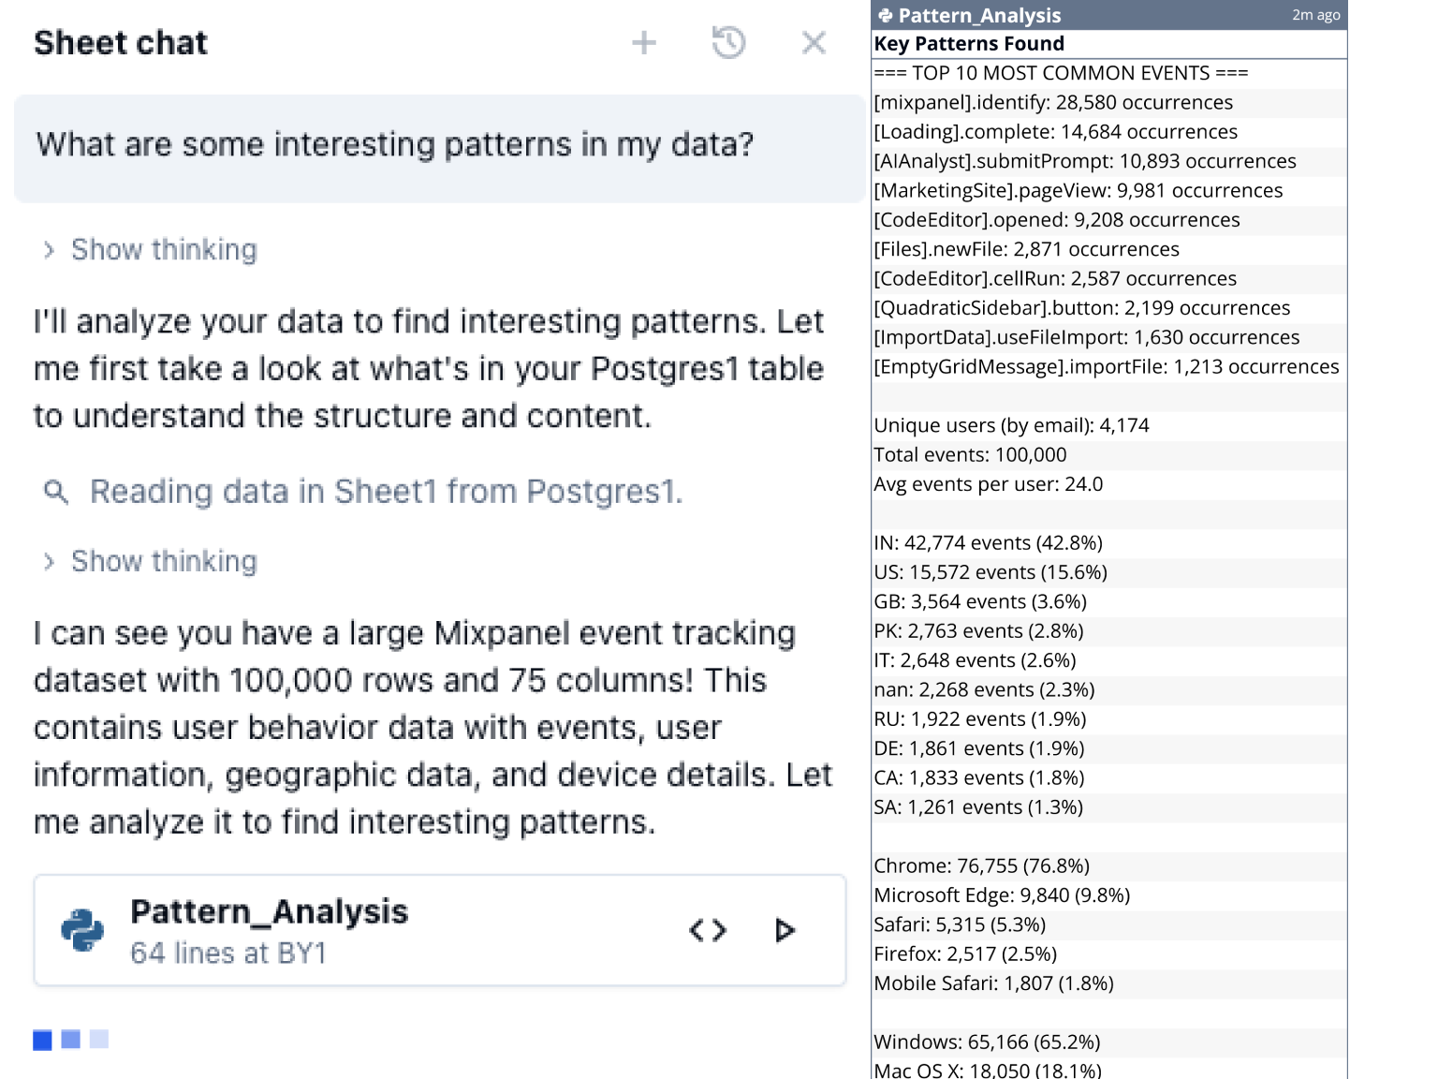Expand the second Show thinking section

point(164,562)
